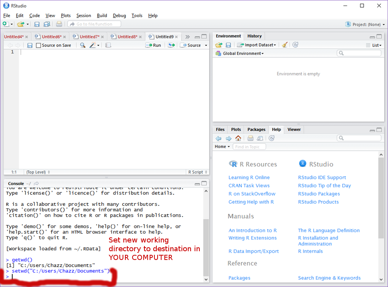Save workspace icon in Environment pane

coord(228,45)
